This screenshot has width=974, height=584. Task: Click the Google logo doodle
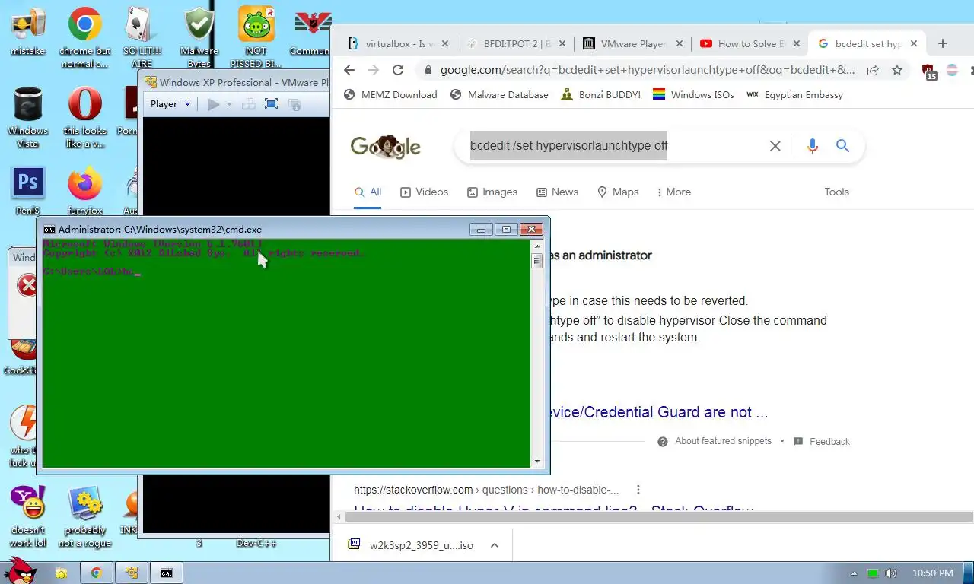(385, 147)
